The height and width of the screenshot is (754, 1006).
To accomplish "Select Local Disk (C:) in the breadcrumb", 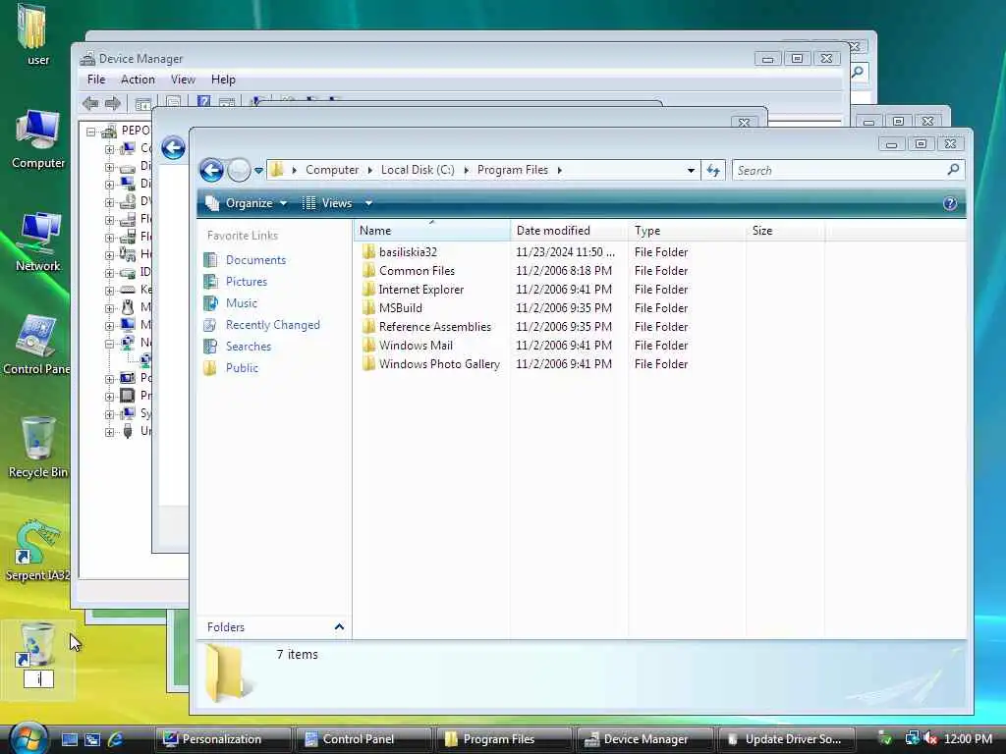I will point(418,170).
